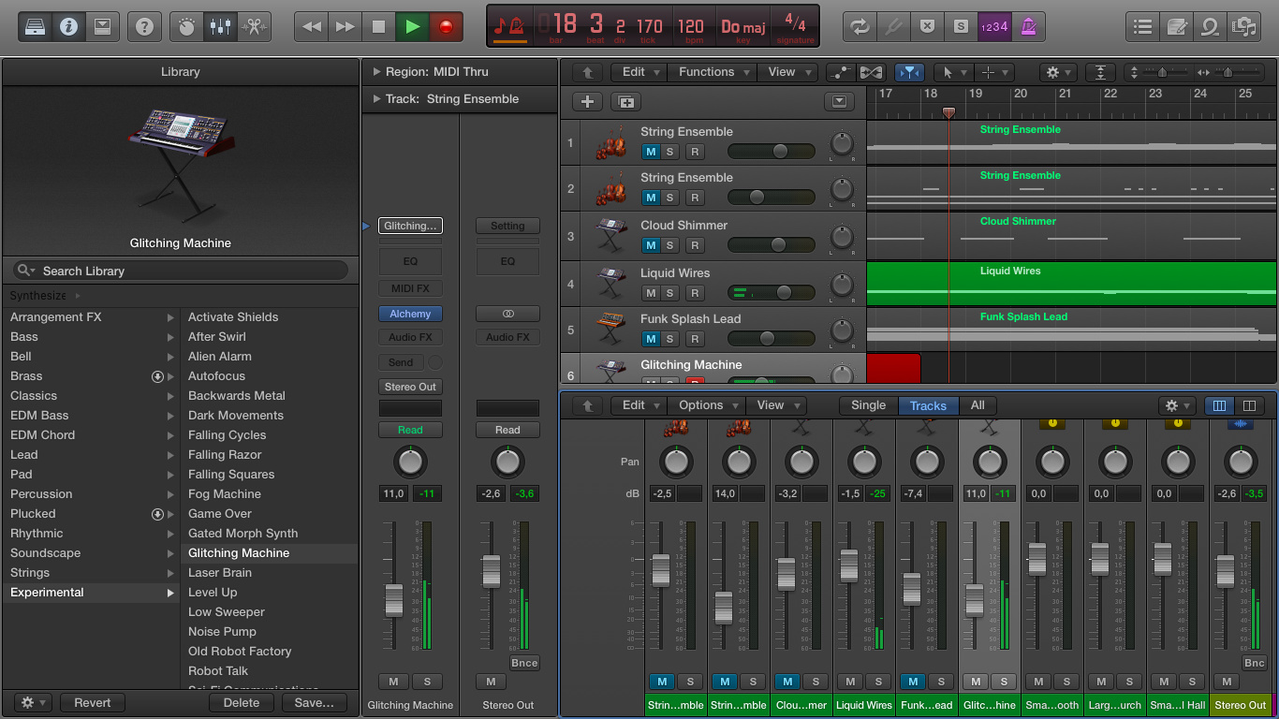Open the mixer View menu
This screenshot has height=719, width=1279.
777,405
